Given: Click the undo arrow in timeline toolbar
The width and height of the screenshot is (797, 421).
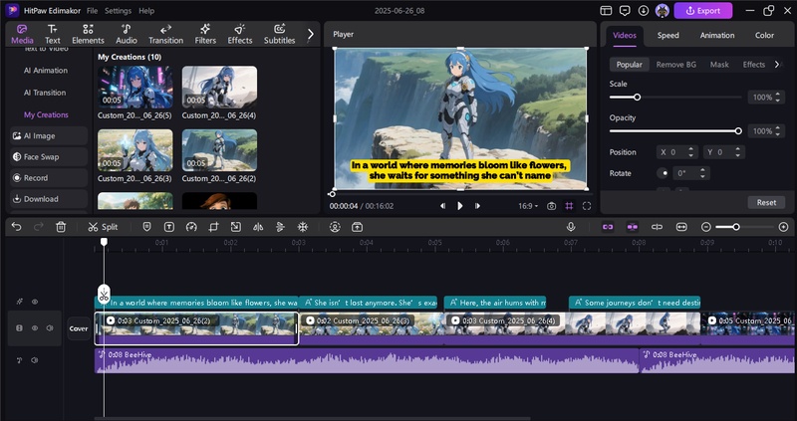Looking at the screenshot, I should [16, 227].
